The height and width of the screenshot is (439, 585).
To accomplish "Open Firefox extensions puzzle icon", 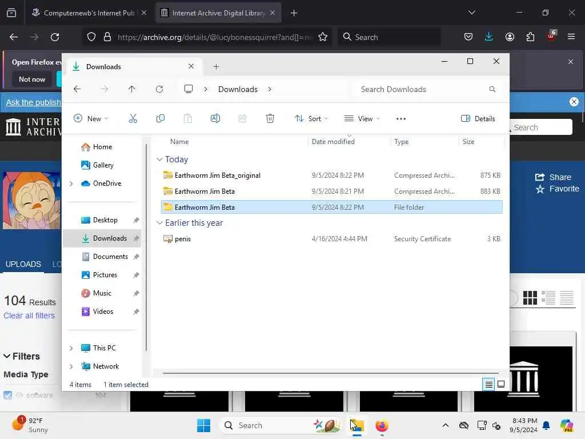I will 530,37.
